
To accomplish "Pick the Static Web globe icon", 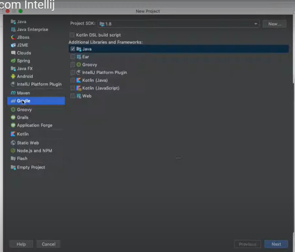I will click(x=13, y=143).
